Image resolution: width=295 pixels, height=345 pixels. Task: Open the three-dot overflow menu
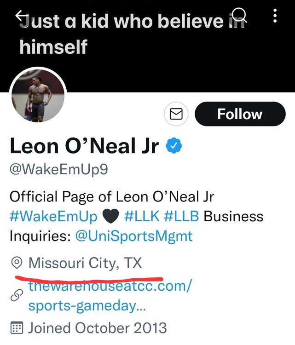tap(275, 17)
